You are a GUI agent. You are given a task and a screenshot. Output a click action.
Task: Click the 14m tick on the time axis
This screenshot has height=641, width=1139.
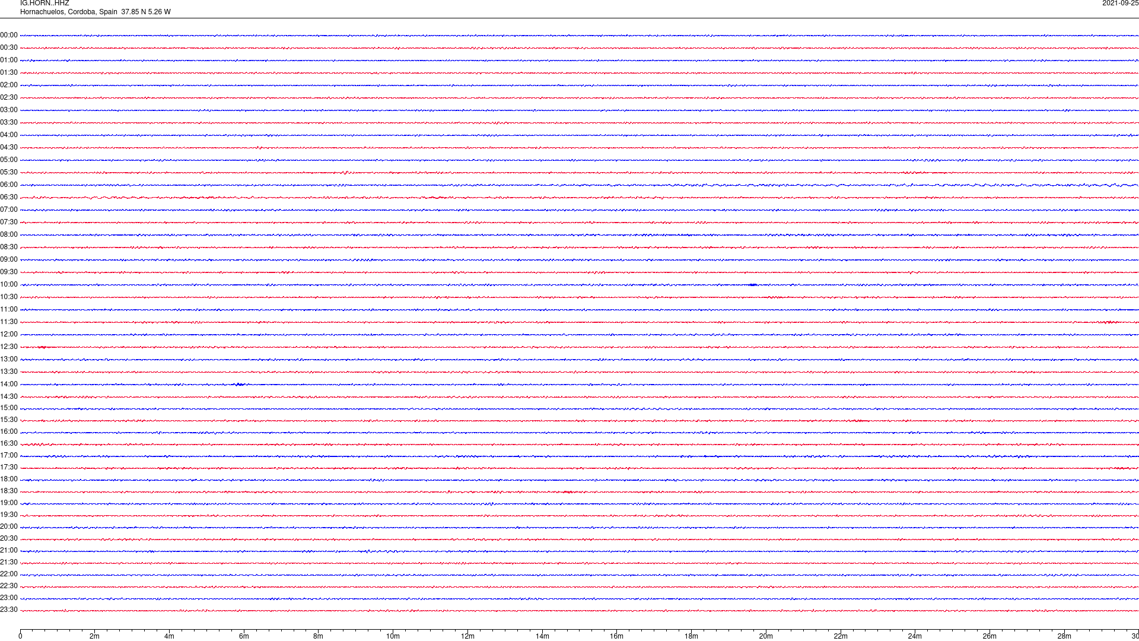[x=542, y=636]
